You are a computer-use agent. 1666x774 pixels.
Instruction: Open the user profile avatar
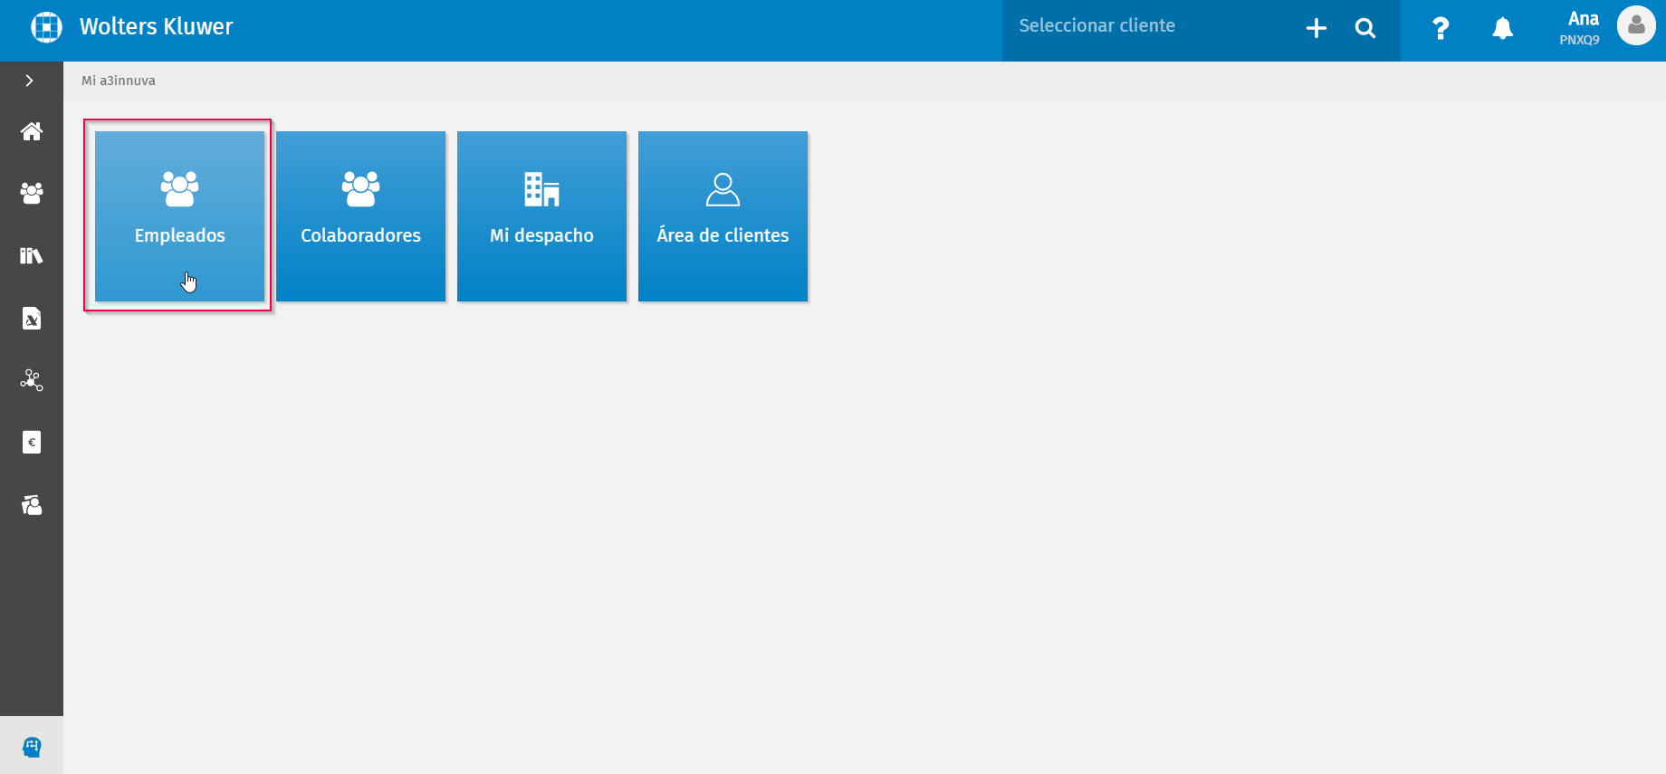coord(1636,25)
